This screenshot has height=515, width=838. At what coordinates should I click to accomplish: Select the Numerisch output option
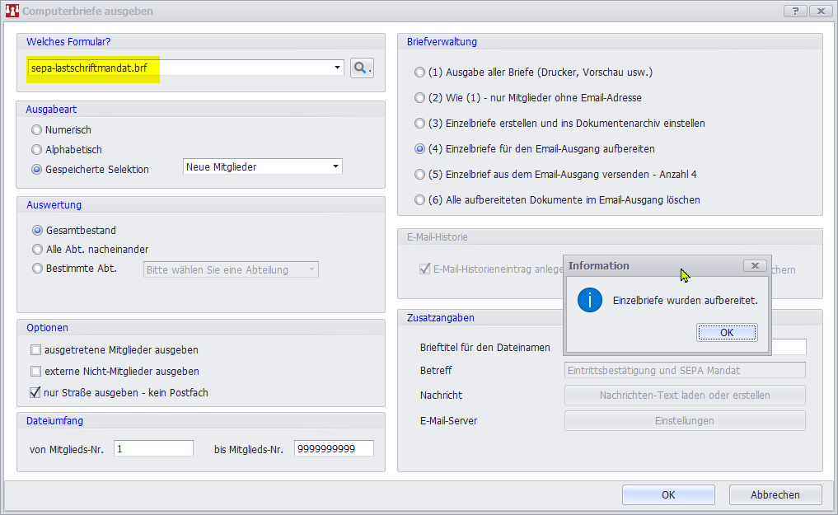(x=36, y=130)
